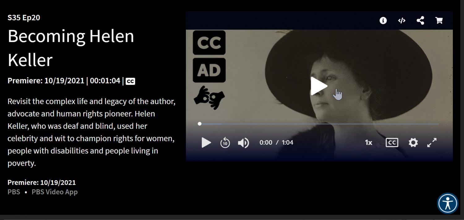This screenshot has width=464, height=220.
Task: Click the sign language hands icon
Action: pyautogui.click(x=209, y=98)
